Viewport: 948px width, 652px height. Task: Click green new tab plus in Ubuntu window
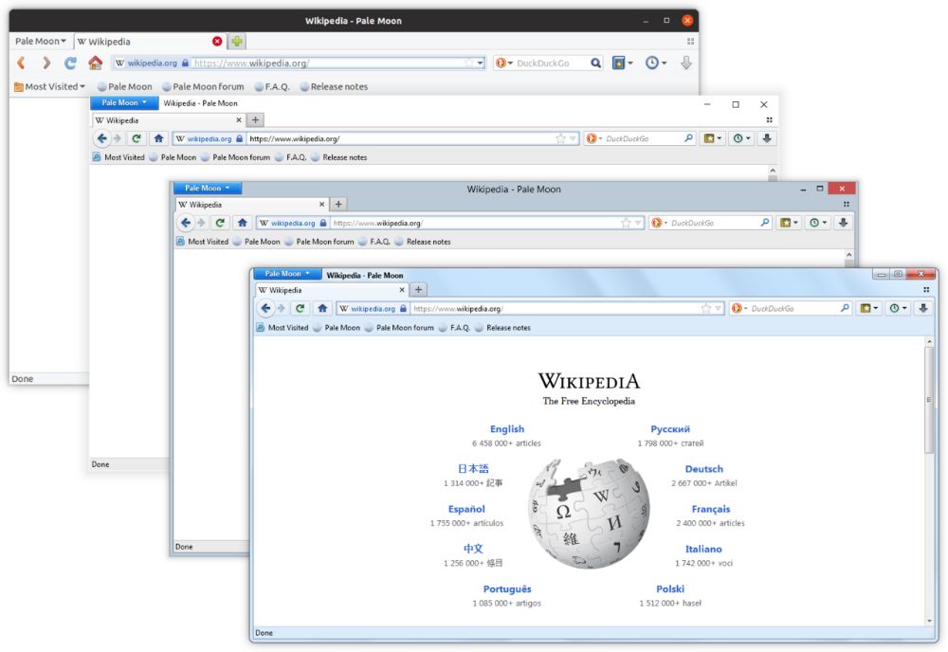pos(237,41)
